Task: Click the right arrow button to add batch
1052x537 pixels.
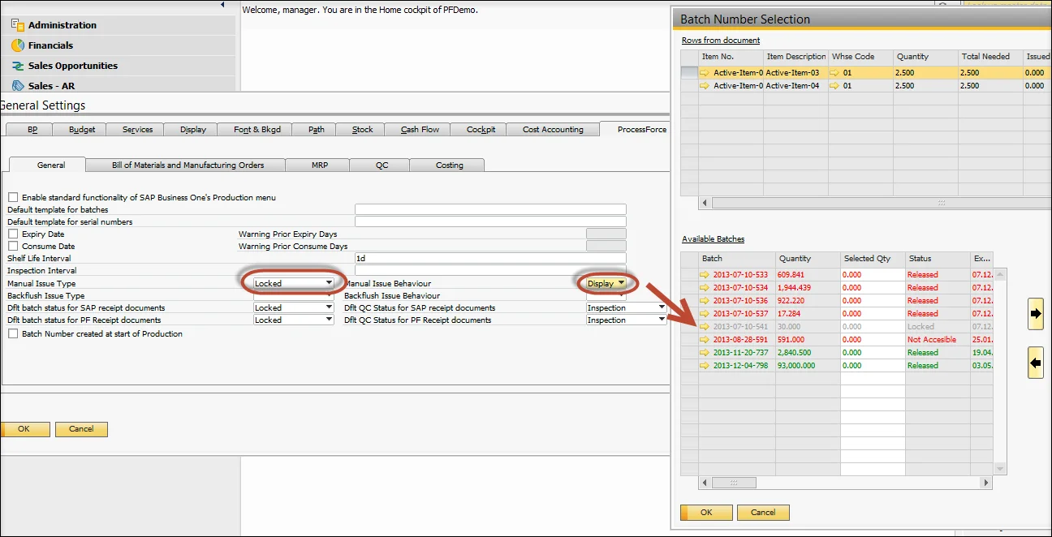Action: pyautogui.click(x=1035, y=314)
